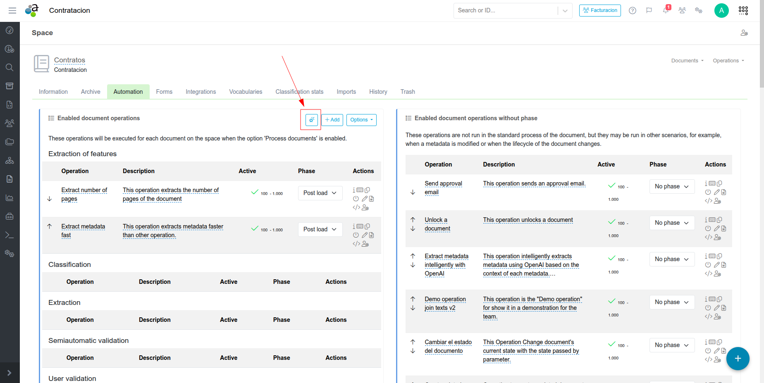
Task: Toggle power for Send approval email operation
Action: click(x=708, y=192)
